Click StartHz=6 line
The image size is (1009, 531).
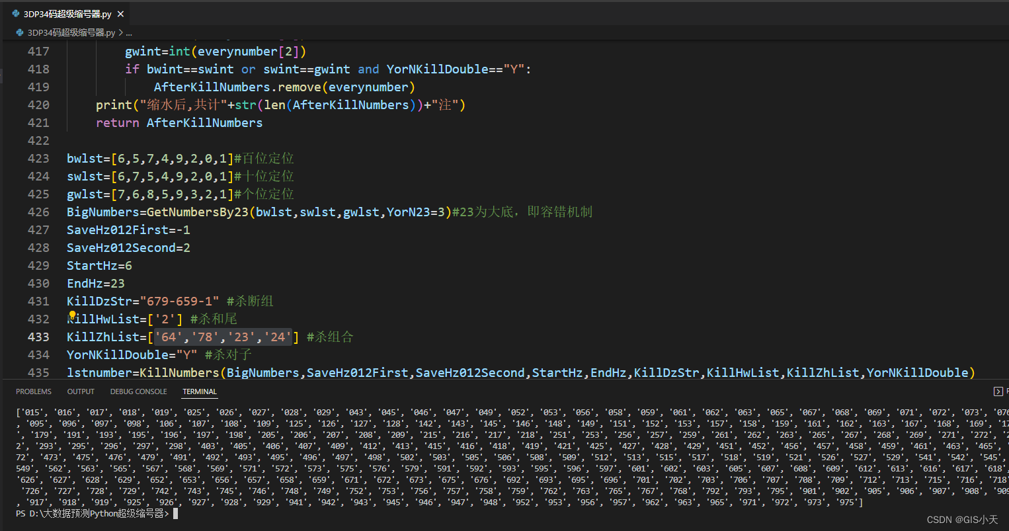click(99, 266)
